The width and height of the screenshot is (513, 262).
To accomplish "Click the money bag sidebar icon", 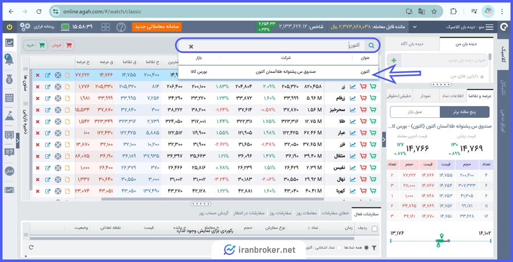I will [x=9, y=79].
